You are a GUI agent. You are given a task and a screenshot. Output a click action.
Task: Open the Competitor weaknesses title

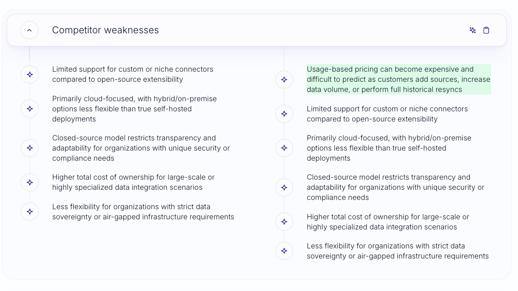click(105, 30)
